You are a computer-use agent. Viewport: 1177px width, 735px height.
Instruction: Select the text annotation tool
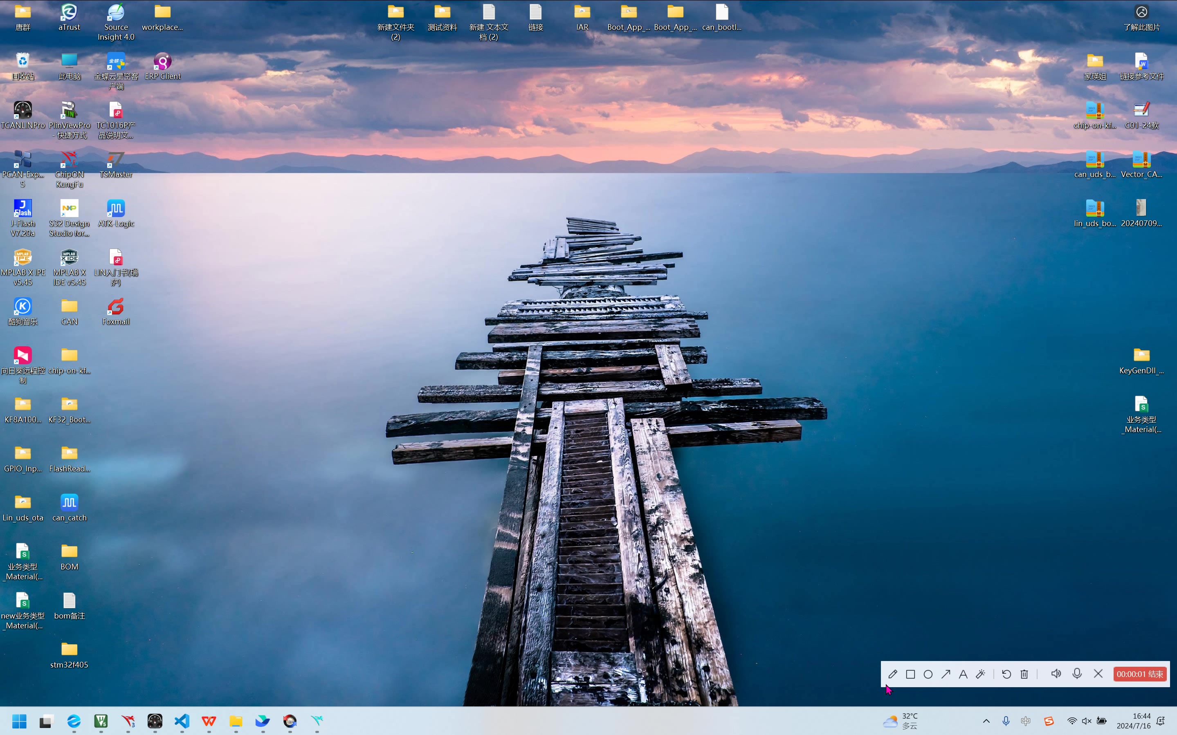[963, 674]
